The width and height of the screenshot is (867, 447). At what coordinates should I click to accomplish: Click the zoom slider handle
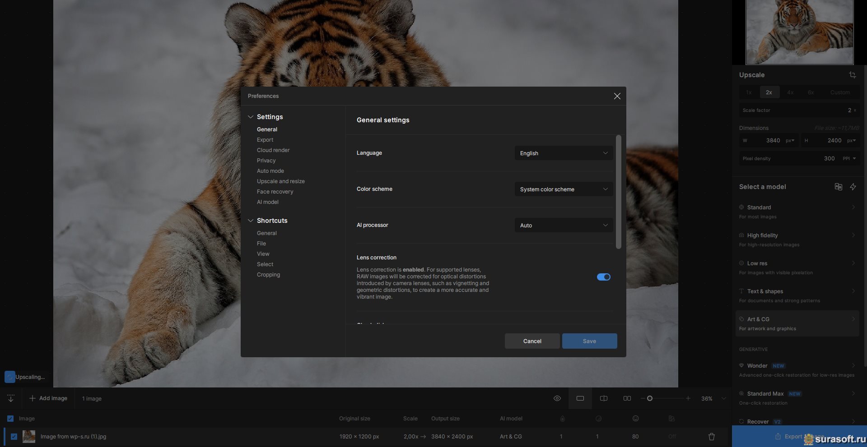pos(649,398)
